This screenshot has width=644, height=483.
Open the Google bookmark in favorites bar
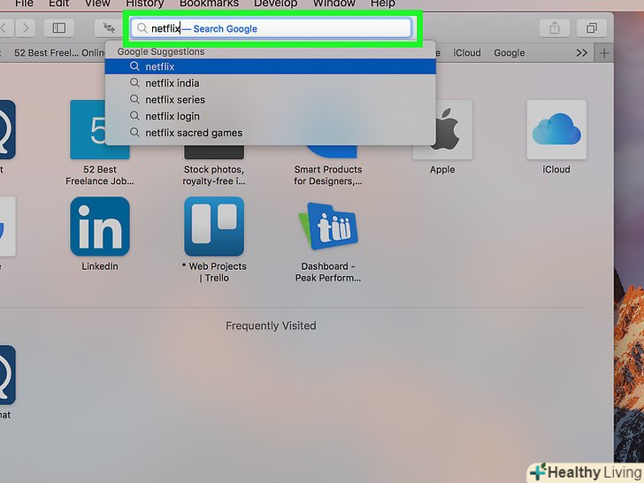(510, 53)
